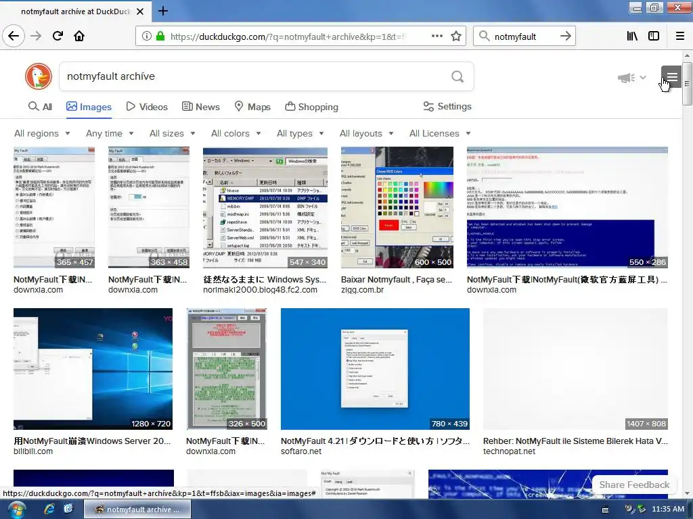This screenshot has width=693, height=519.
Task: Switch to the All results tab
Action: click(x=40, y=107)
